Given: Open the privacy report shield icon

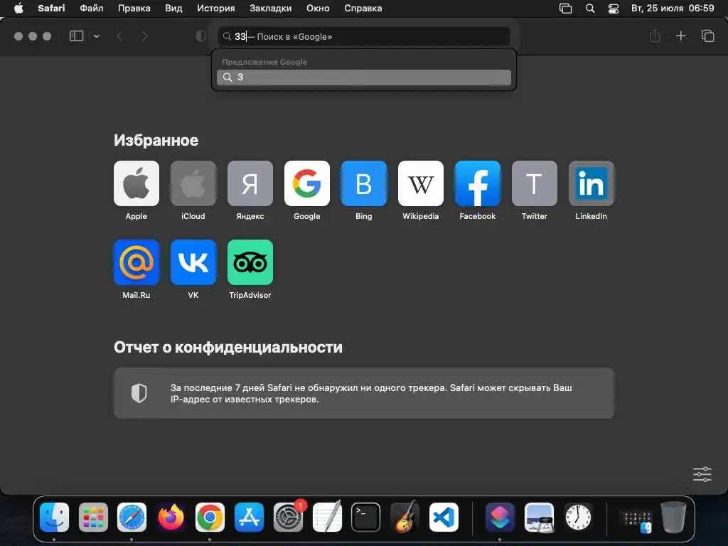Looking at the screenshot, I should click(200, 36).
